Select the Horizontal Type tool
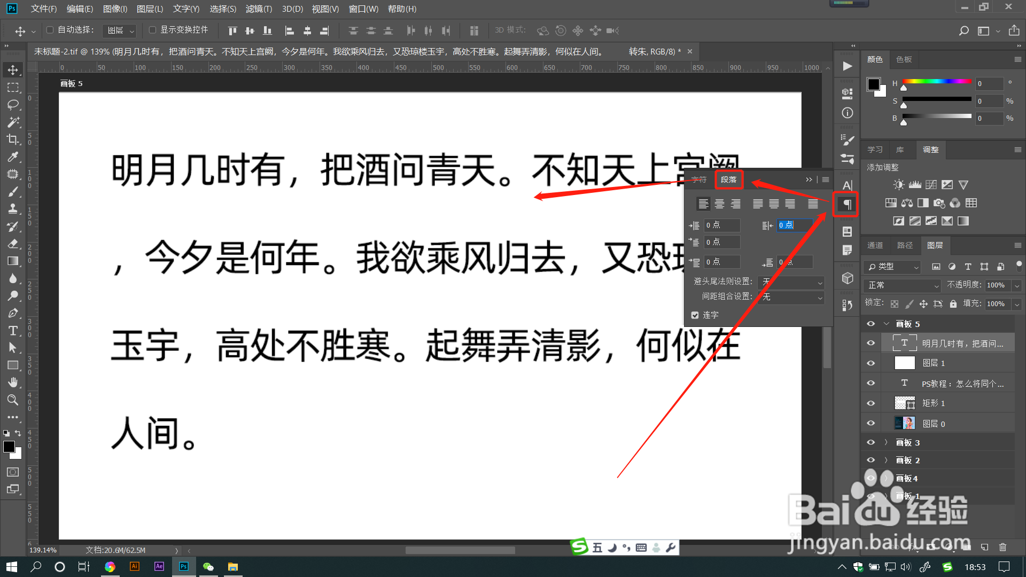 [x=13, y=331]
